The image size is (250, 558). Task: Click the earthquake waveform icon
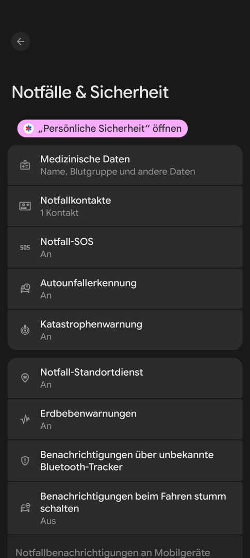(25, 420)
